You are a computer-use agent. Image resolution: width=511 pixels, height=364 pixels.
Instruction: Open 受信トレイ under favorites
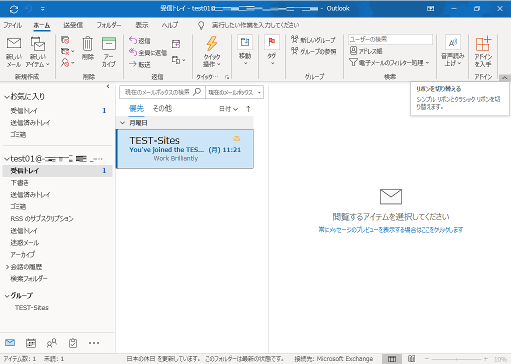tap(57, 110)
